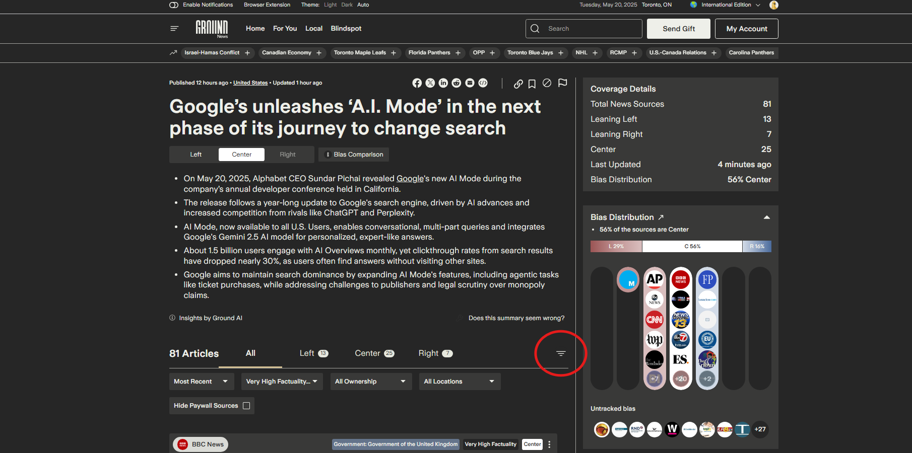Click the Ground News logo
Image resolution: width=912 pixels, height=453 pixels.
click(x=212, y=29)
